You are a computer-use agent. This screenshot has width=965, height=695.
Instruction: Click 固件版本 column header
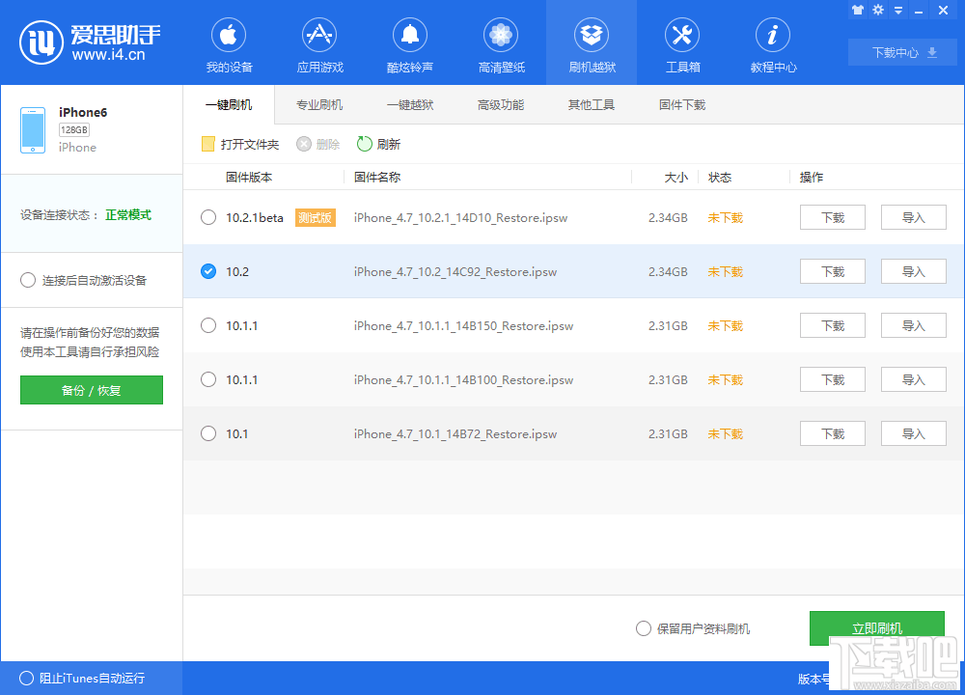(x=249, y=178)
